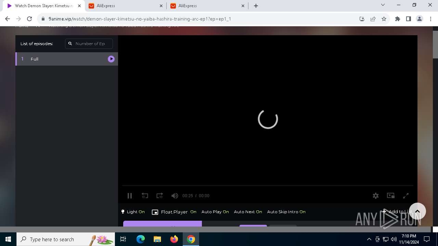Open taskbar clock and date

[x=409, y=239]
